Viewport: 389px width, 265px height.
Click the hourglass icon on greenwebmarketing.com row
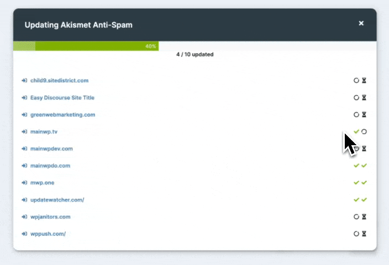pos(364,114)
